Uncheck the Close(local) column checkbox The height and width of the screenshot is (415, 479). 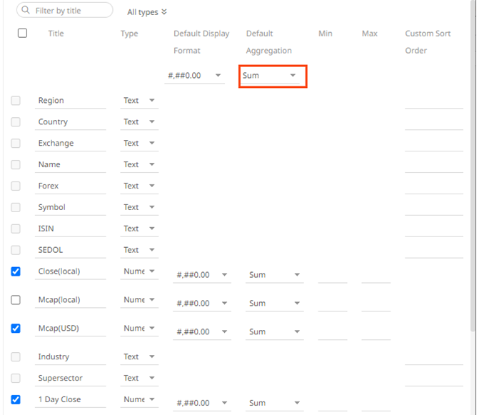16,271
